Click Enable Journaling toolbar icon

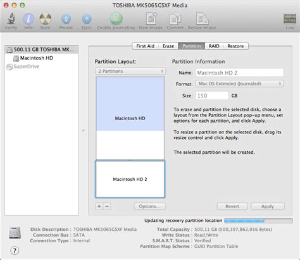pos(116,18)
